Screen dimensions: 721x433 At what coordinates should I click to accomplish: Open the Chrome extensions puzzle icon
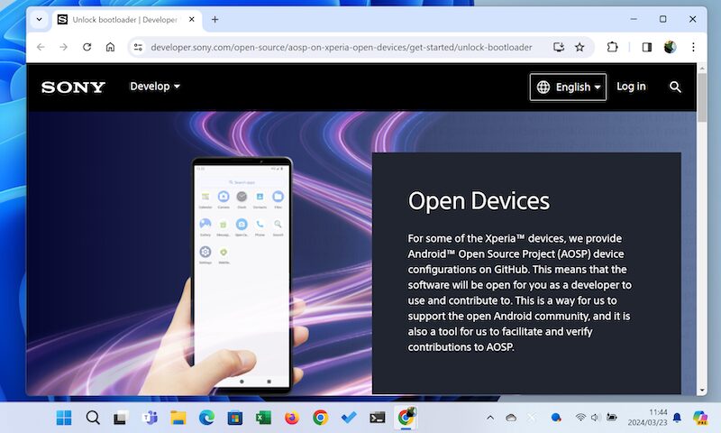tap(613, 47)
